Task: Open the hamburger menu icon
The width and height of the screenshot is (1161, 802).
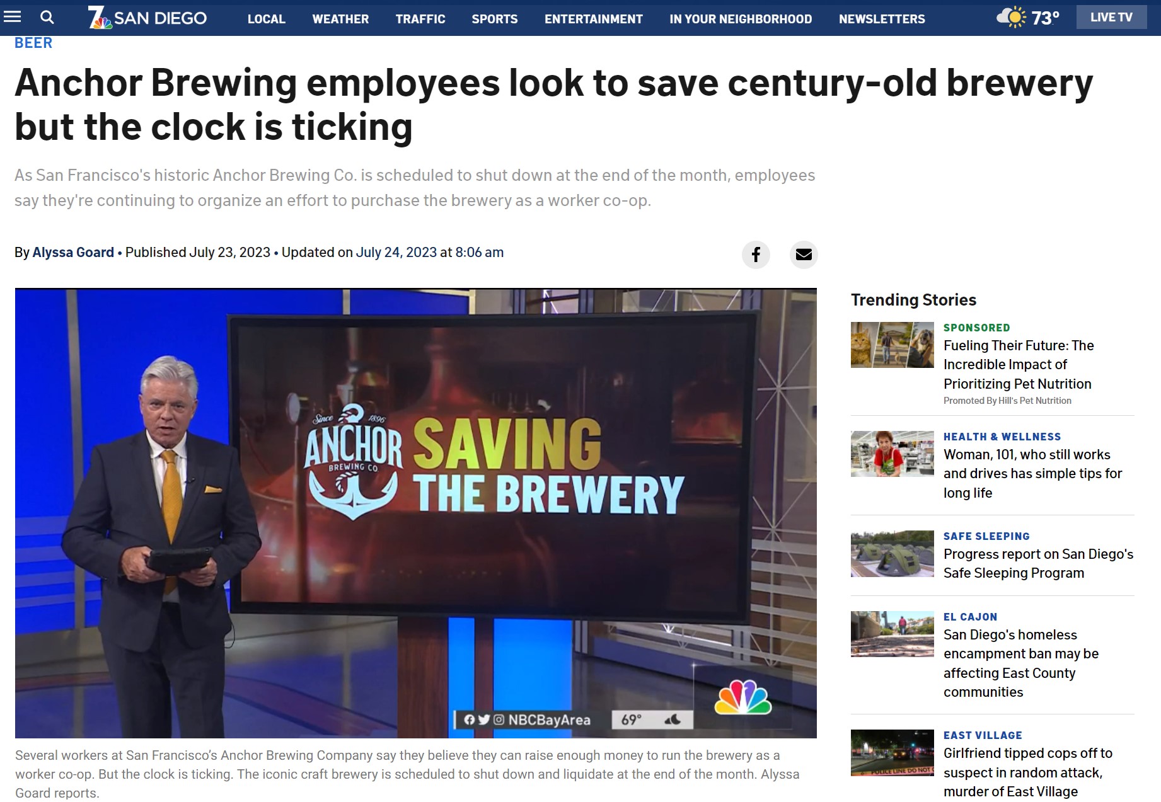Action: click(12, 17)
